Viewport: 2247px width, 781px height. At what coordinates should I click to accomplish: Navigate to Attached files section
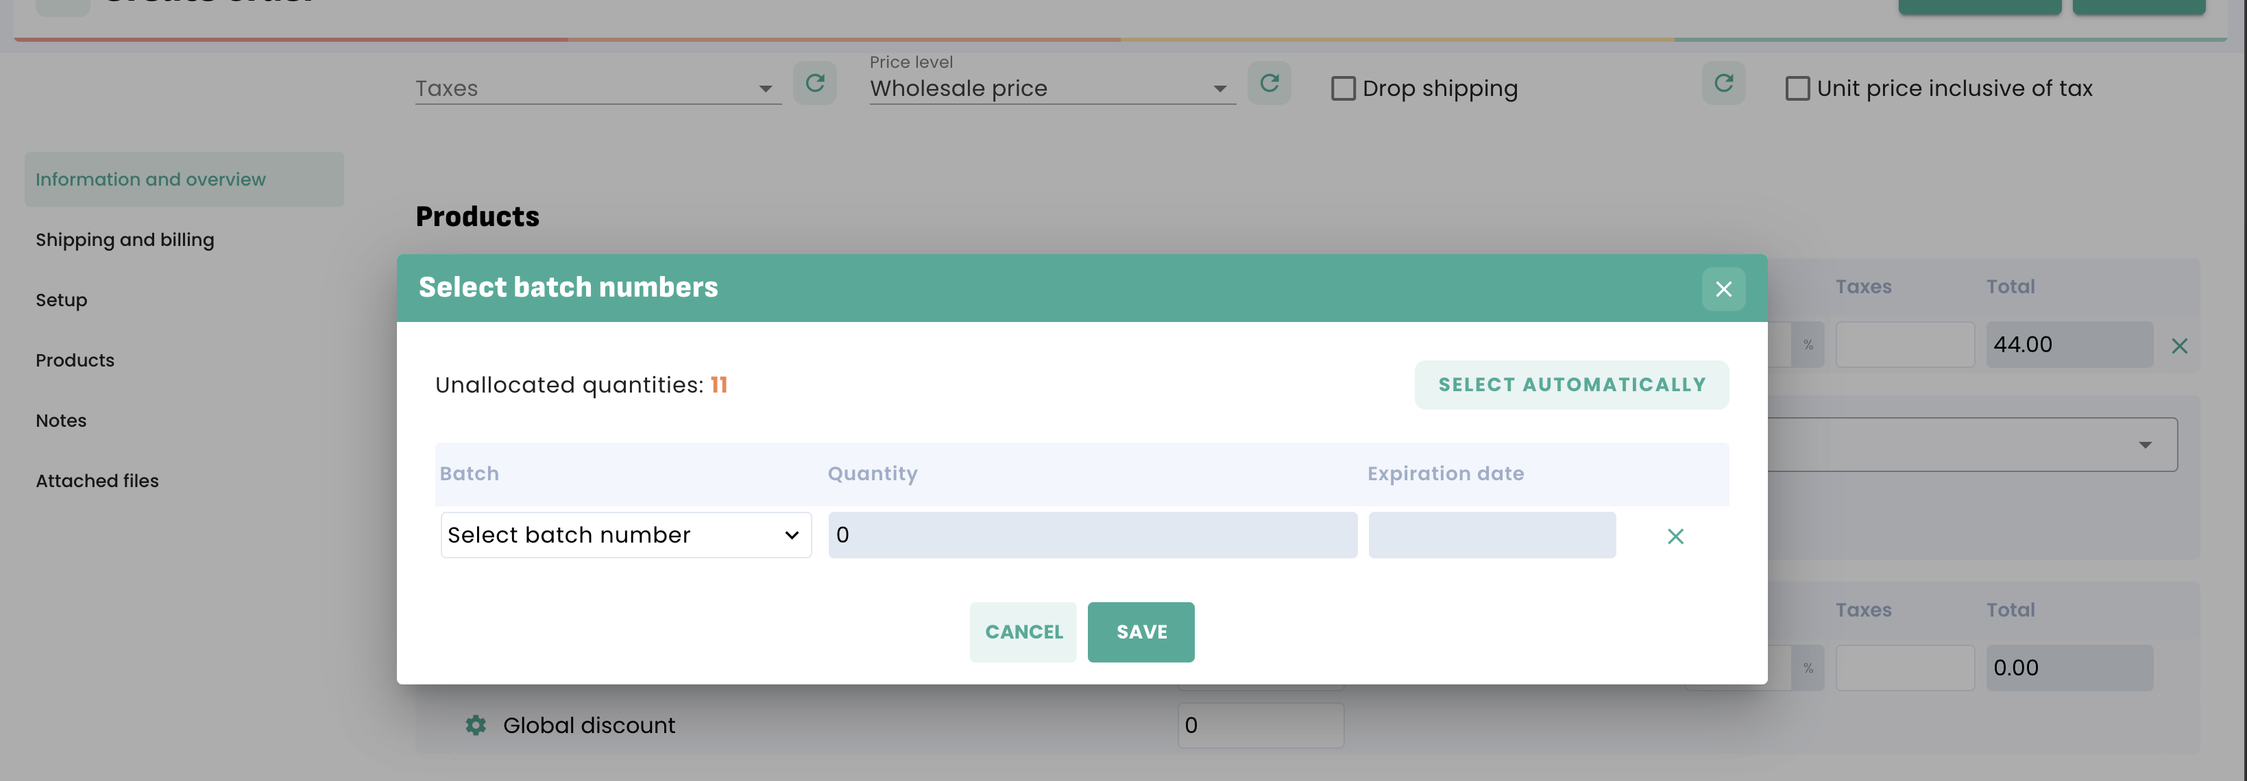(x=97, y=481)
